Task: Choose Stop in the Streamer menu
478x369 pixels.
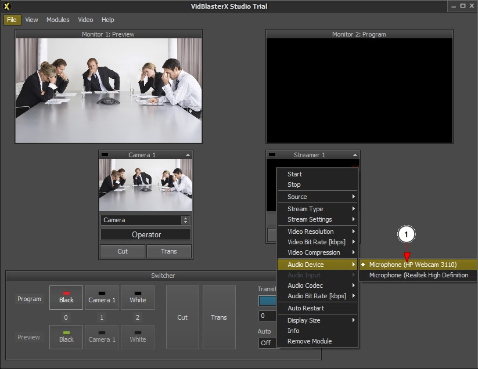Action: [317, 184]
